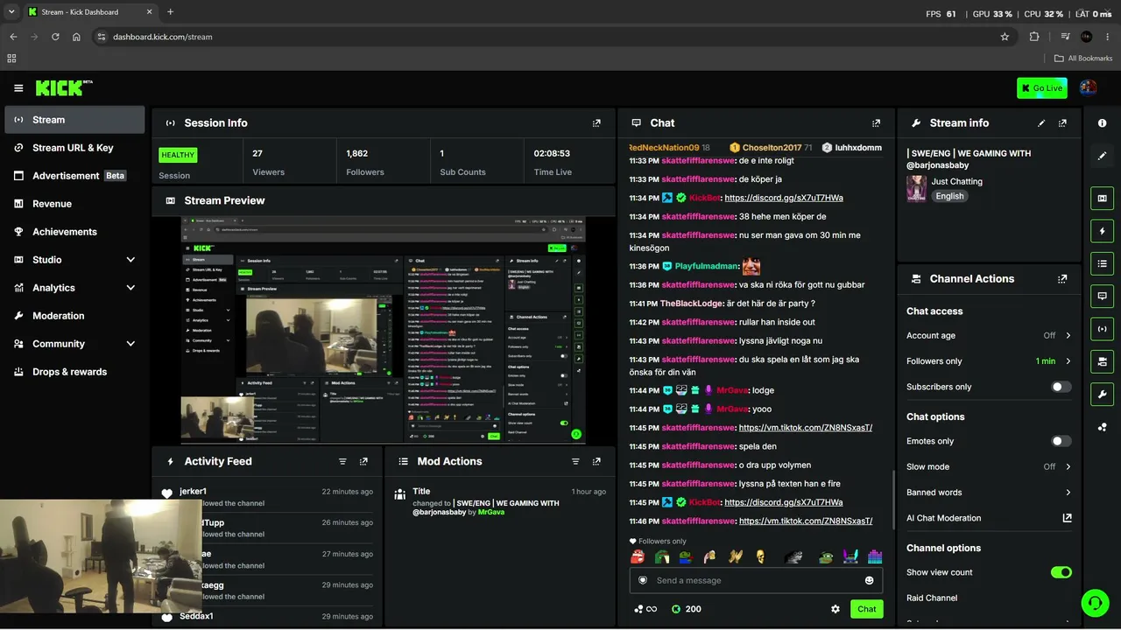Open Drops & rewards in the sidebar

74,372
